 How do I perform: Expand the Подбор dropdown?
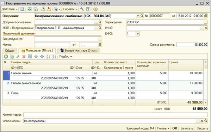(x=66, y=57)
